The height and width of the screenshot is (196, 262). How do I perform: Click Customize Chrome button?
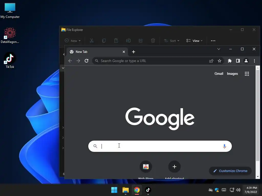click(x=230, y=171)
